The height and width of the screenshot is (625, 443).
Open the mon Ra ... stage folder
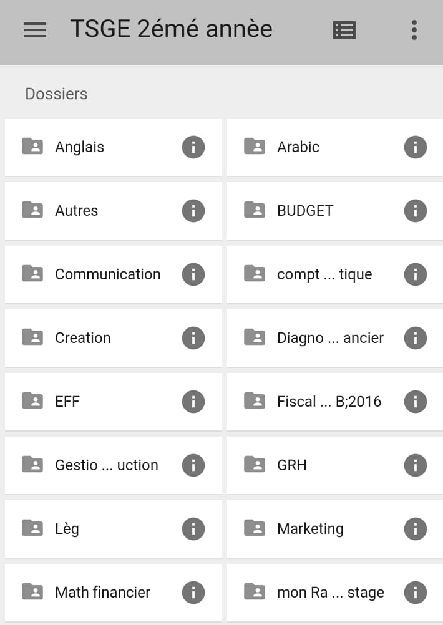[335, 593]
